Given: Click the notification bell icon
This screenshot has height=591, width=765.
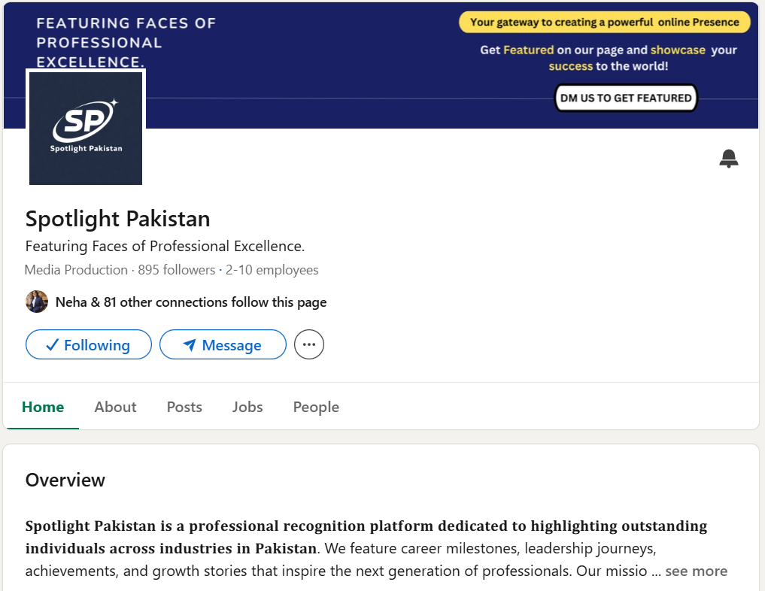Looking at the screenshot, I should click(x=728, y=159).
